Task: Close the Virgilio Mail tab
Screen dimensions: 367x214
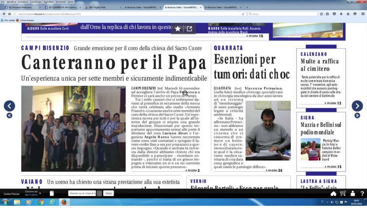Action: (x=120, y=7)
